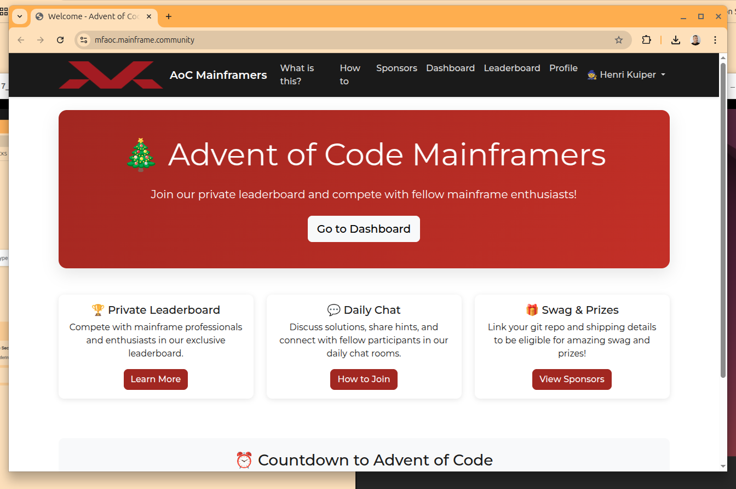The width and height of the screenshot is (736, 489).
Task: Open a new browser tab
Action: 169,16
